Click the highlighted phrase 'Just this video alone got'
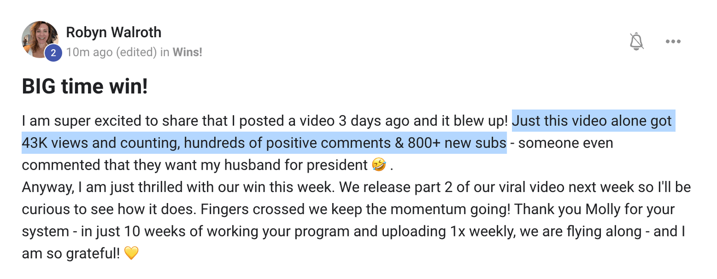 click(592, 121)
